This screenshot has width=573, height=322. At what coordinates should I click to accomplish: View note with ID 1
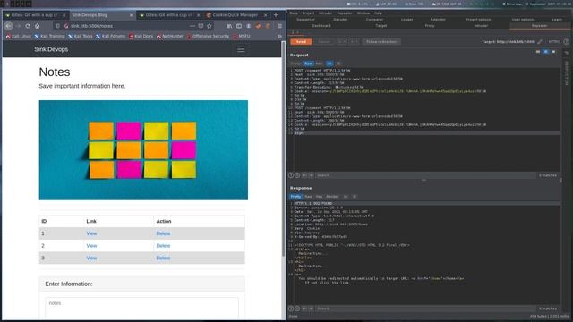pos(91,233)
